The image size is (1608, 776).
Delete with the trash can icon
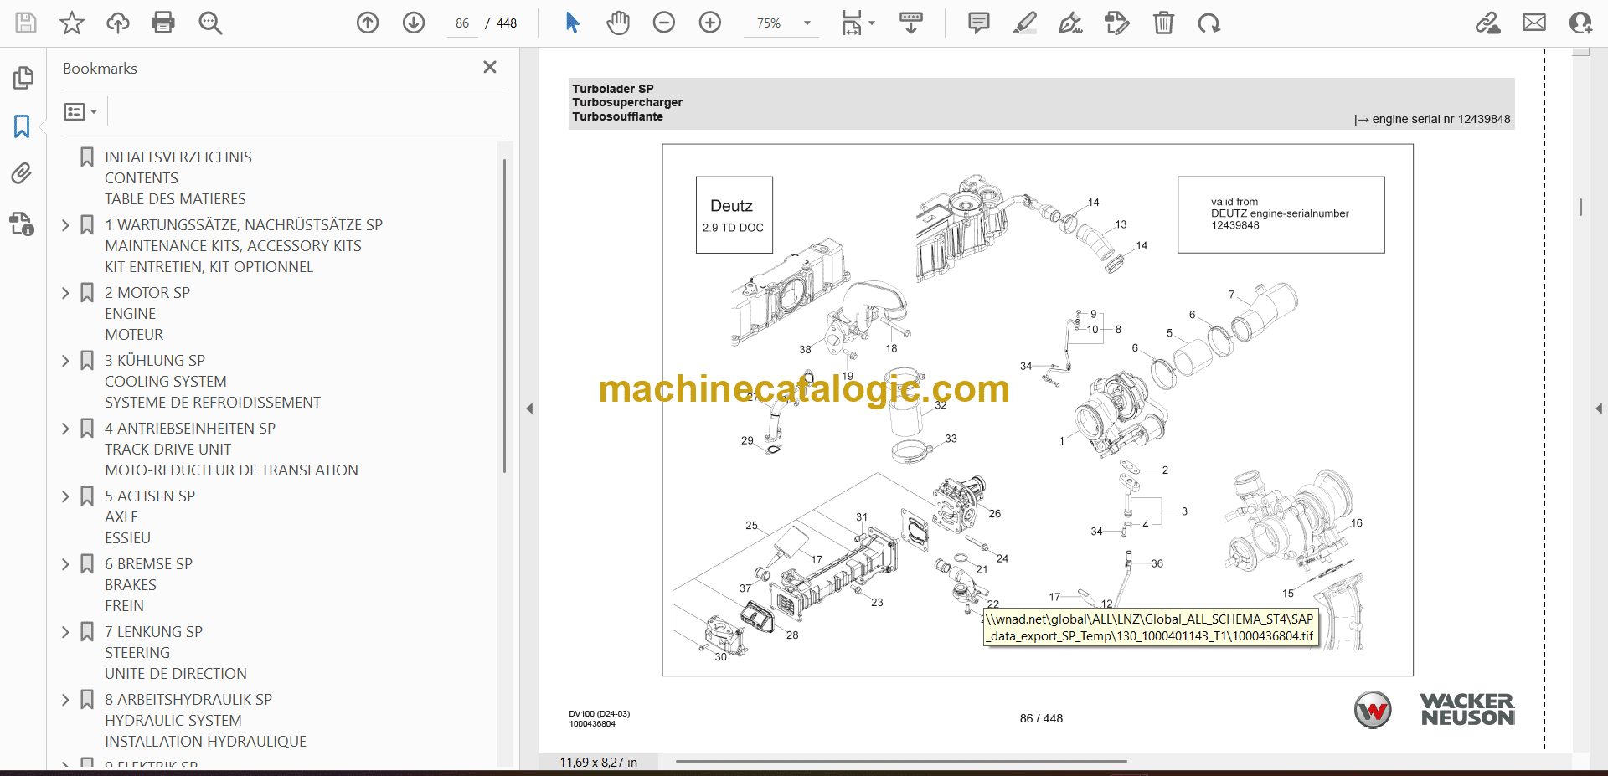click(1163, 23)
